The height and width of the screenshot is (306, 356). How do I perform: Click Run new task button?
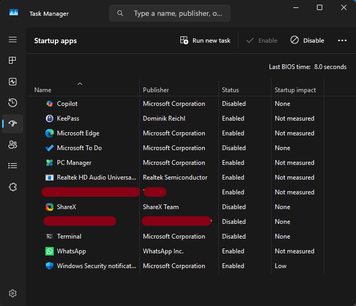pyautogui.click(x=205, y=41)
